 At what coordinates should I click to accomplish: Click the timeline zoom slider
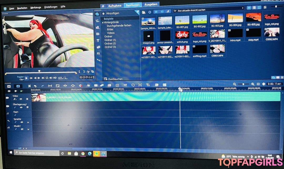(x=243, y=84)
